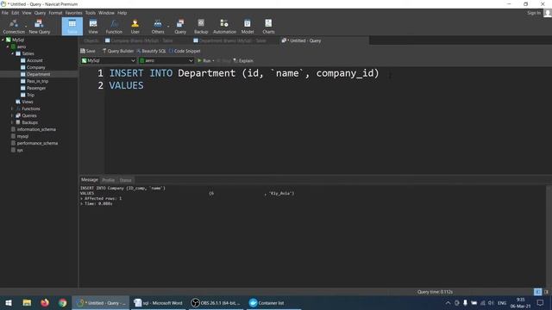This screenshot has height=310, width=552.
Task: Run the query
Action: point(204,61)
